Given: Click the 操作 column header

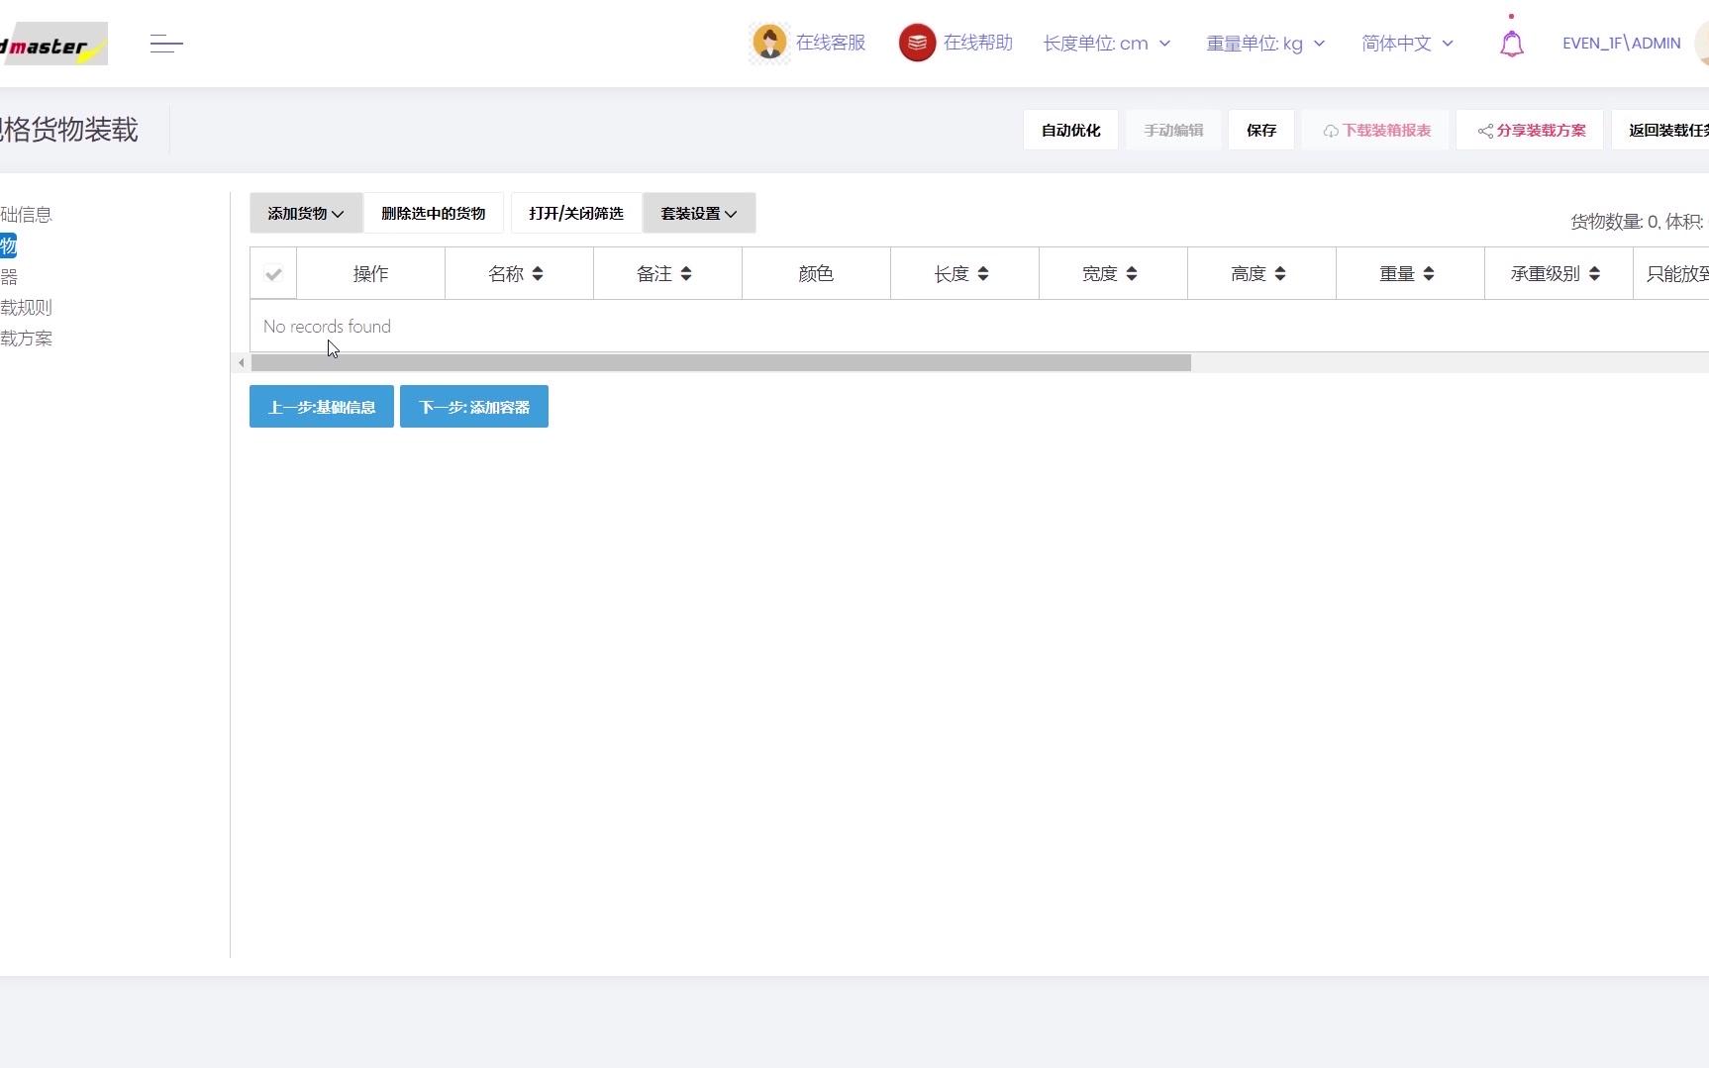Looking at the screenshot, I should click(x=371, y=274).
